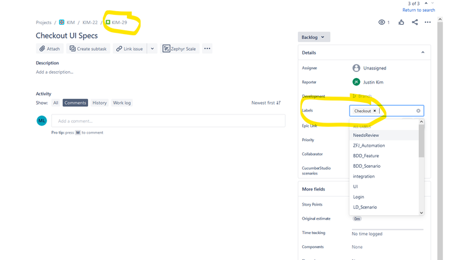Go to previous issue arrow

pyautogui.click(x=426, y=3)
